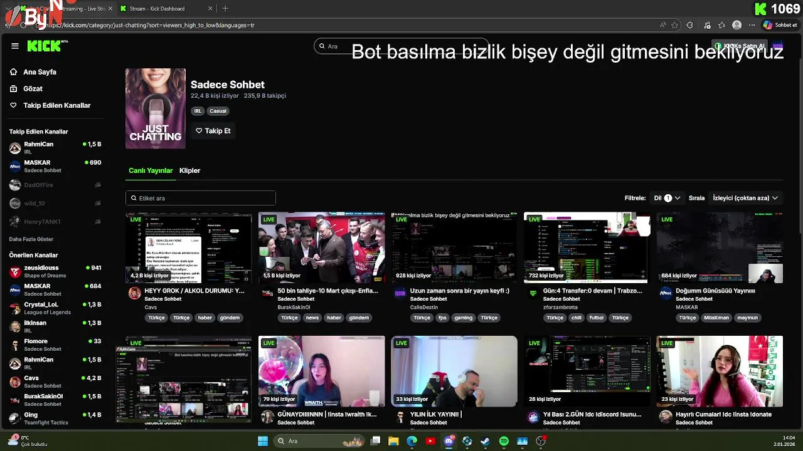This screenshot has height=451, width=803.
Task: Open recommended channel ilkinsan
Action: [55, 326]
